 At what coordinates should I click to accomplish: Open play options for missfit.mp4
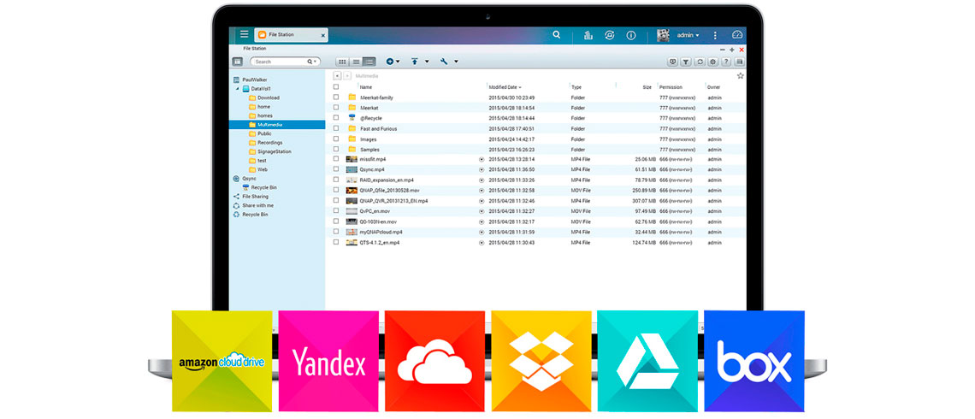[x=482, y=159]
